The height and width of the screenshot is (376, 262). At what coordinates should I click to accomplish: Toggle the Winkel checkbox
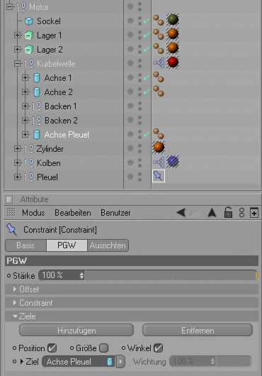[158, 348]
